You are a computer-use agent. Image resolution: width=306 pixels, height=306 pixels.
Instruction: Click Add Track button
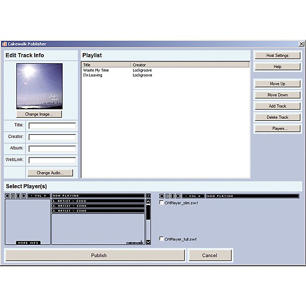[277, 106]
